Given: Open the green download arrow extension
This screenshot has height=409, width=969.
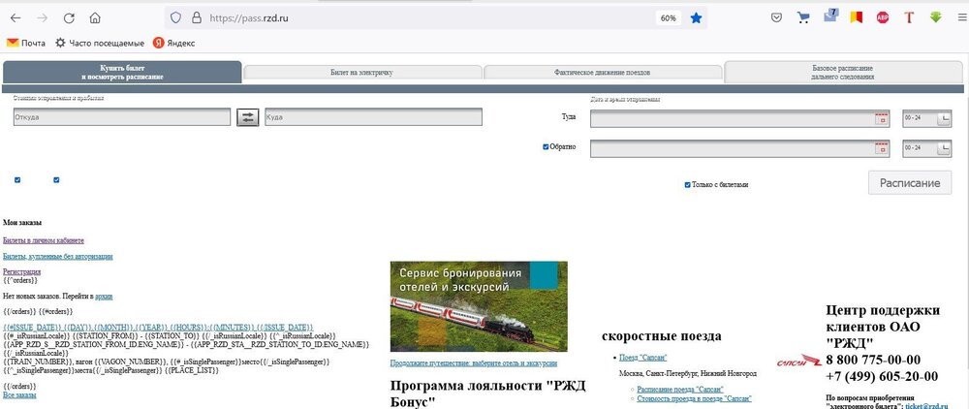Looking at the screenshot, I should coord(936,17).
